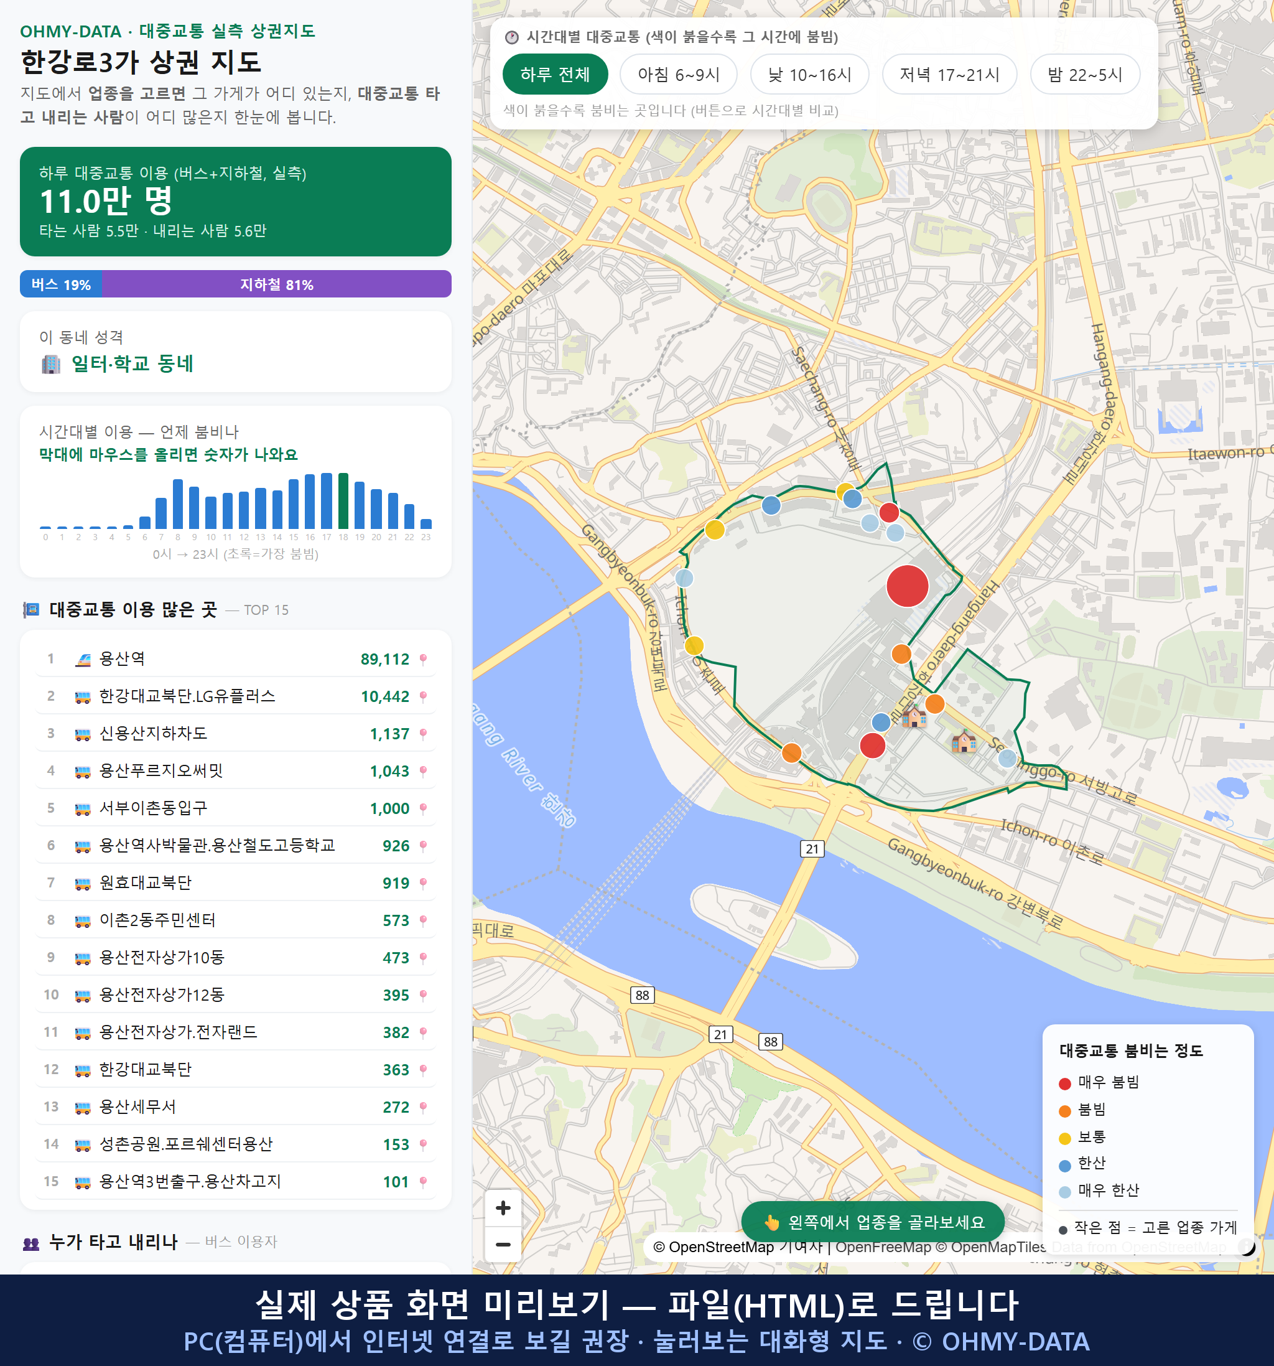Click the pin icon for 용산역3번출구.용산차고지
Image resolution: width=1274 pixels, height=1366 pixels.
(x=423, y=1182)
